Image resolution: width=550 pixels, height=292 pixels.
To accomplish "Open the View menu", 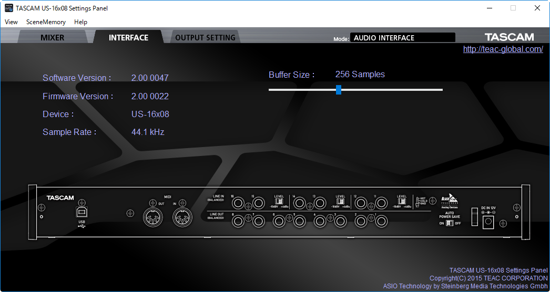I will (x=11, y=22).
